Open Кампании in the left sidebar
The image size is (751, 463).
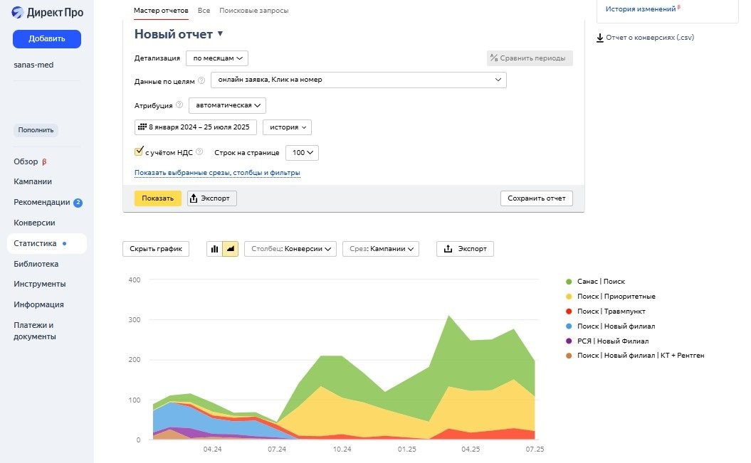pyautogui.click(x=33, y=181)
